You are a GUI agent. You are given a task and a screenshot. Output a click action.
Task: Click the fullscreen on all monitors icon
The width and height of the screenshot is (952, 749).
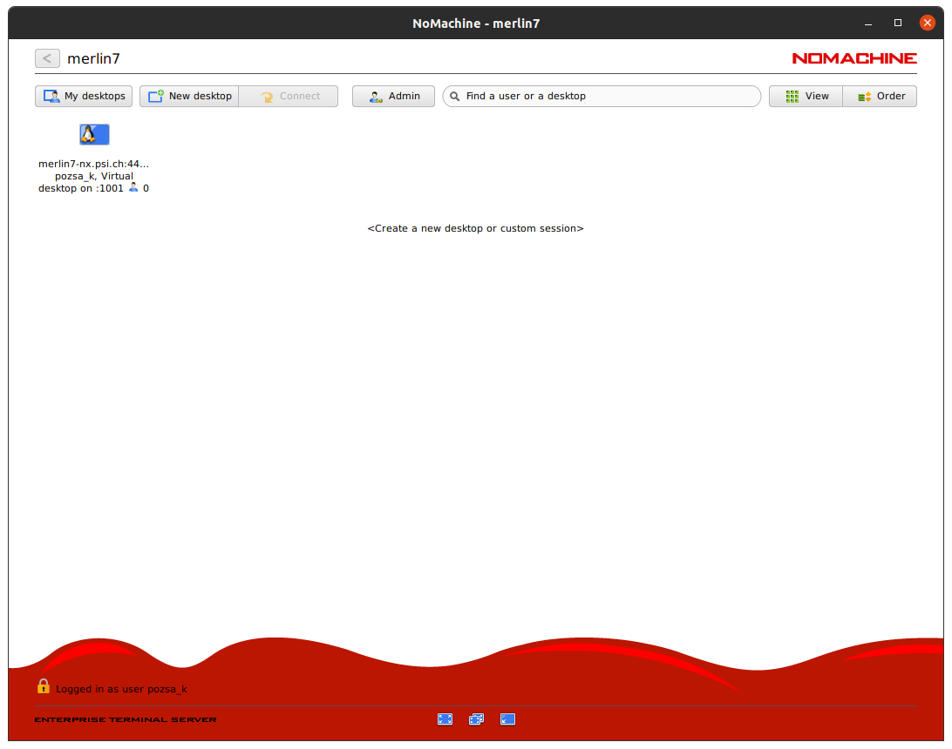[x=476, y=719]
